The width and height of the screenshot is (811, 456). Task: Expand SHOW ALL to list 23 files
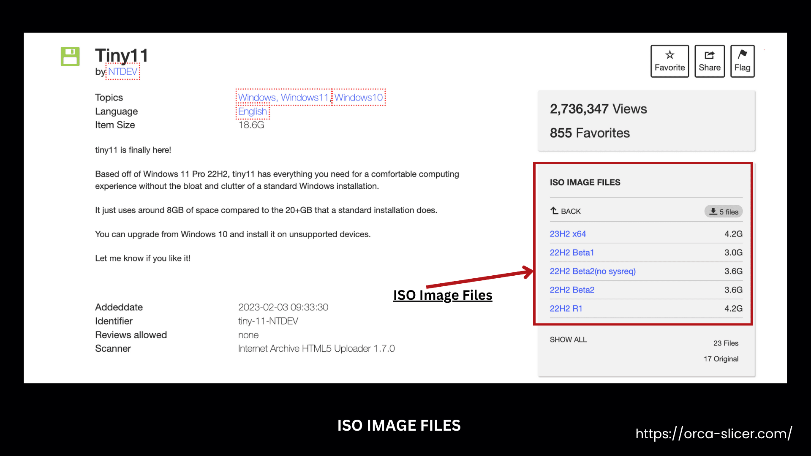pos(568,339)
